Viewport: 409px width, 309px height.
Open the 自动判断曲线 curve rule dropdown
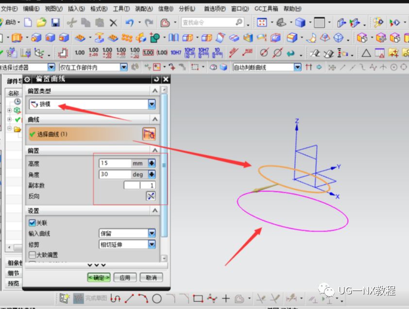[298, 67]
